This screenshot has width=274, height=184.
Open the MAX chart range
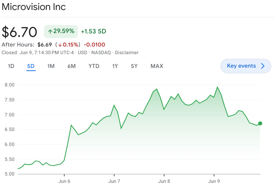pyautogui.click(x=157, y=66)
